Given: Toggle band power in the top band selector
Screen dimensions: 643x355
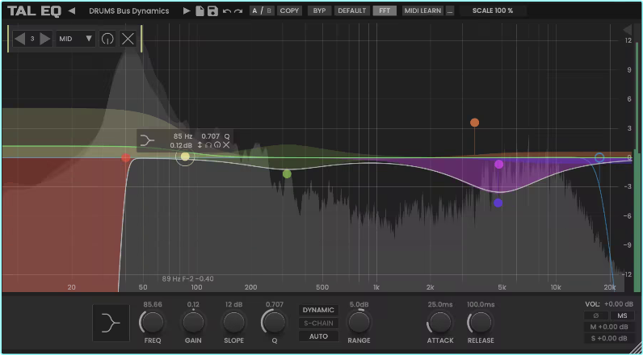Looking at the screenshot, I should point(107,39).
